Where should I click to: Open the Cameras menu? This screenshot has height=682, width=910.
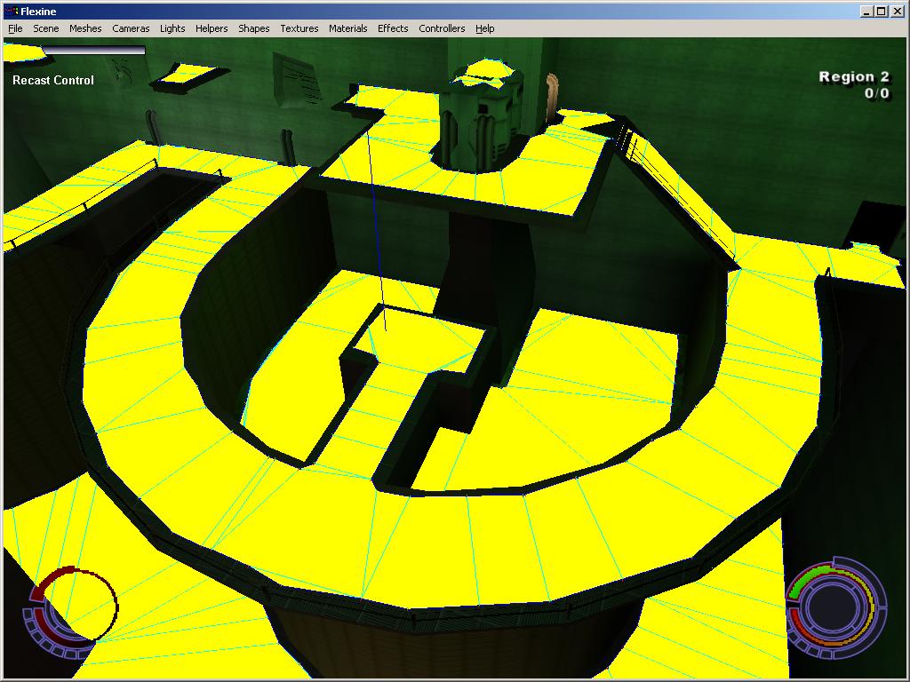pyautogui.click(x=131, y=28)
